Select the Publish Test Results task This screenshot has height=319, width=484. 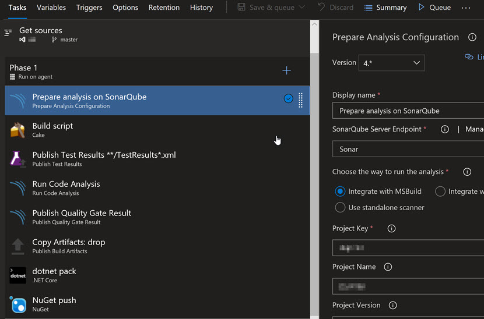tap(157, 159)
